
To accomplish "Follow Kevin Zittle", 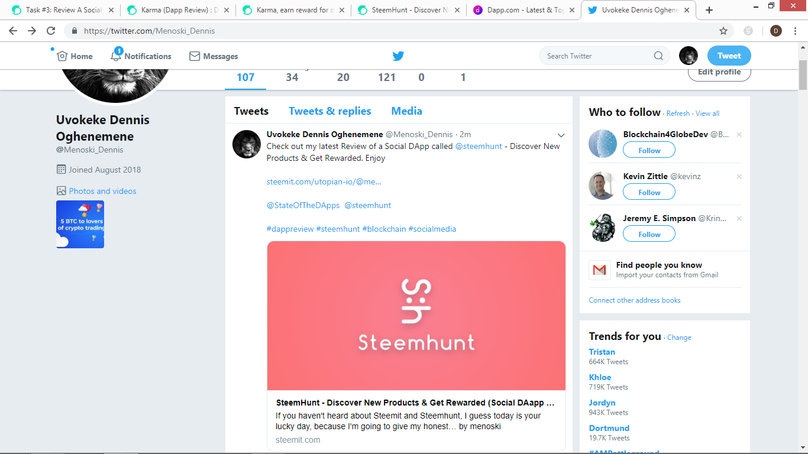I will 649,193.
